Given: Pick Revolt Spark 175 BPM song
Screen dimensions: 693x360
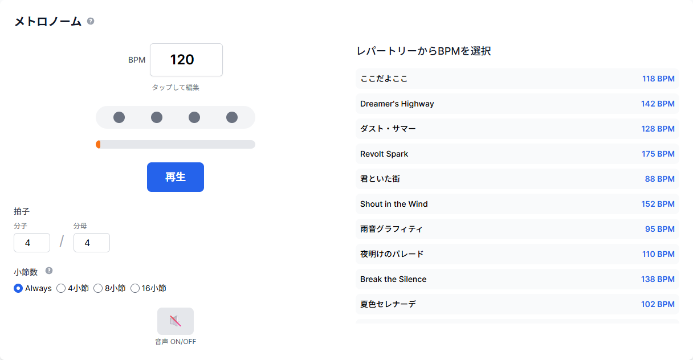Looking at the screenshot, I should (517, 154).
